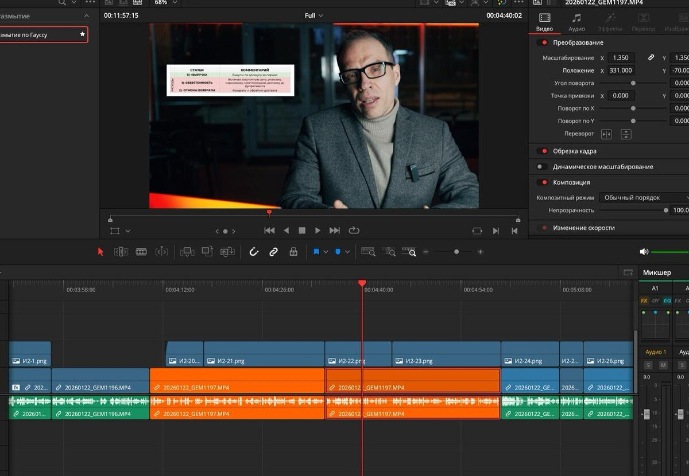Play the timeline in reverse

(x=286, y=231)
